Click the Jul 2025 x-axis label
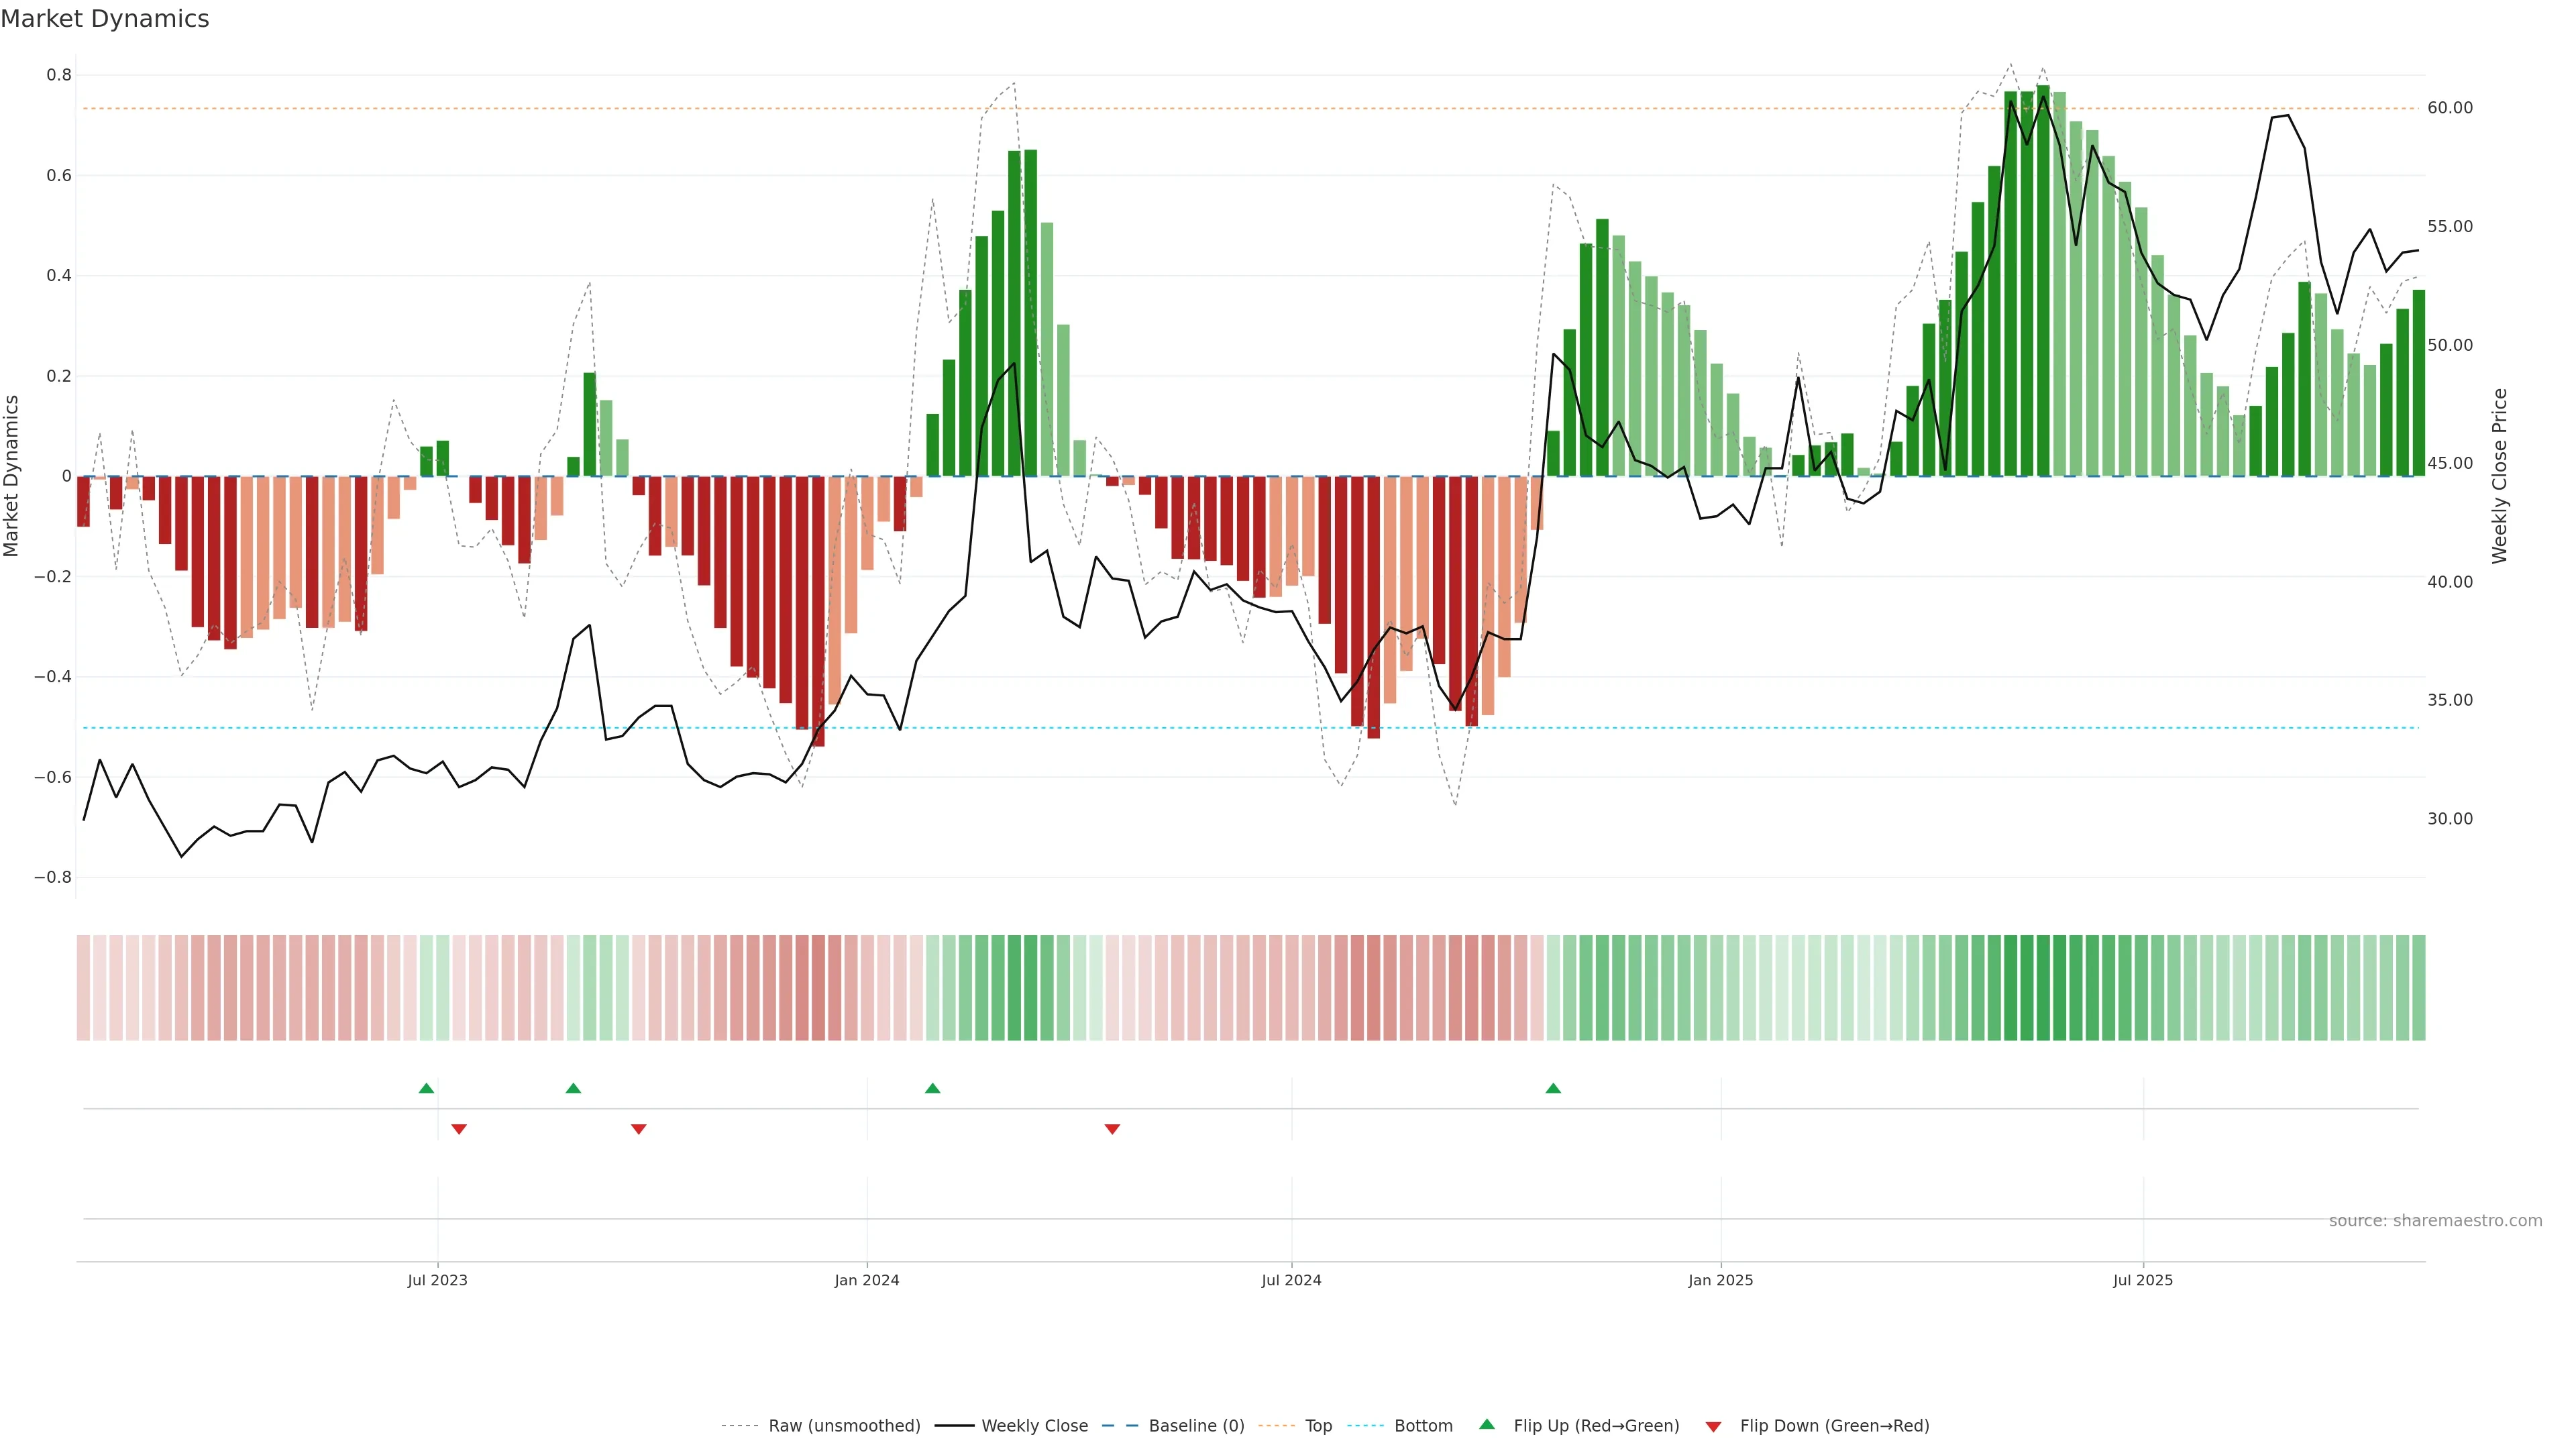 tap(2142, 1280)
